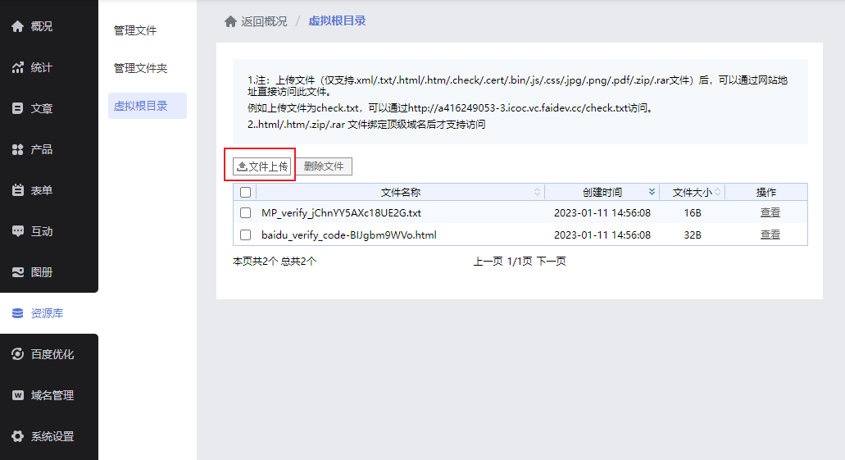Click file name MP_verify_jChnYY5AXc18UE2G.txt
845x460 pixels.
pyautogui.click(x=341, y=213)
